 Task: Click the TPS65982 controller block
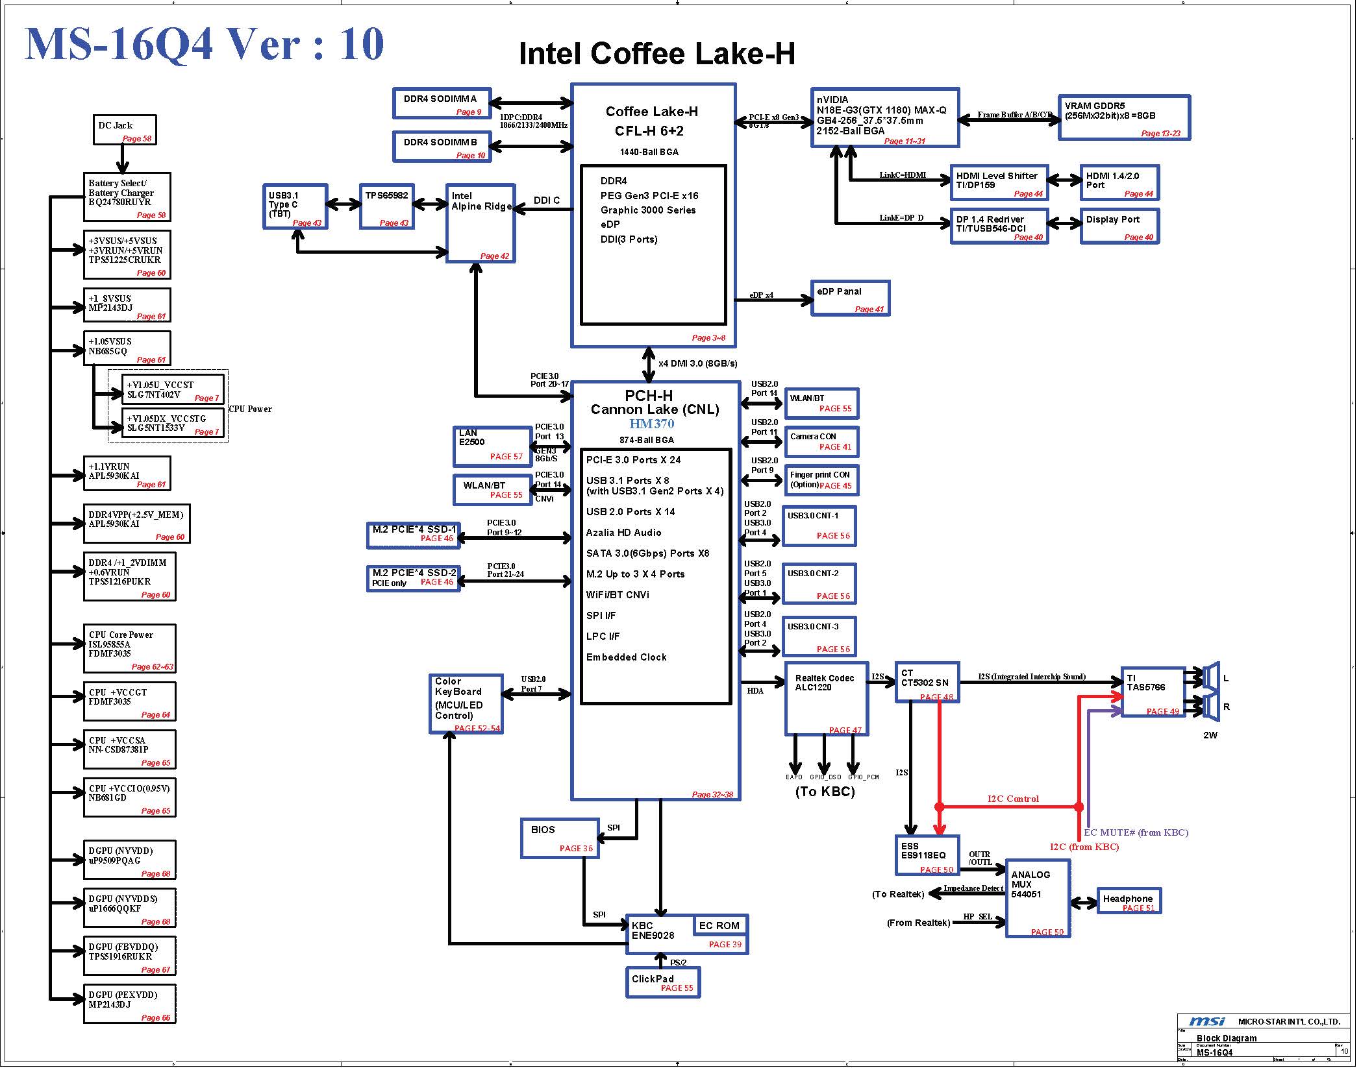tap(388, 206)
